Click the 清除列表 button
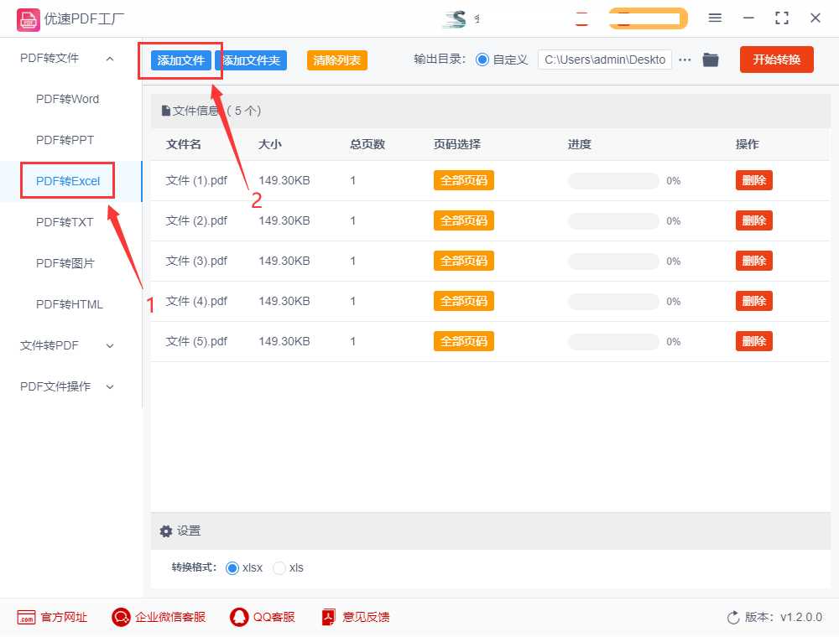This screenshot has width=839, height=637. coord(337,60)
